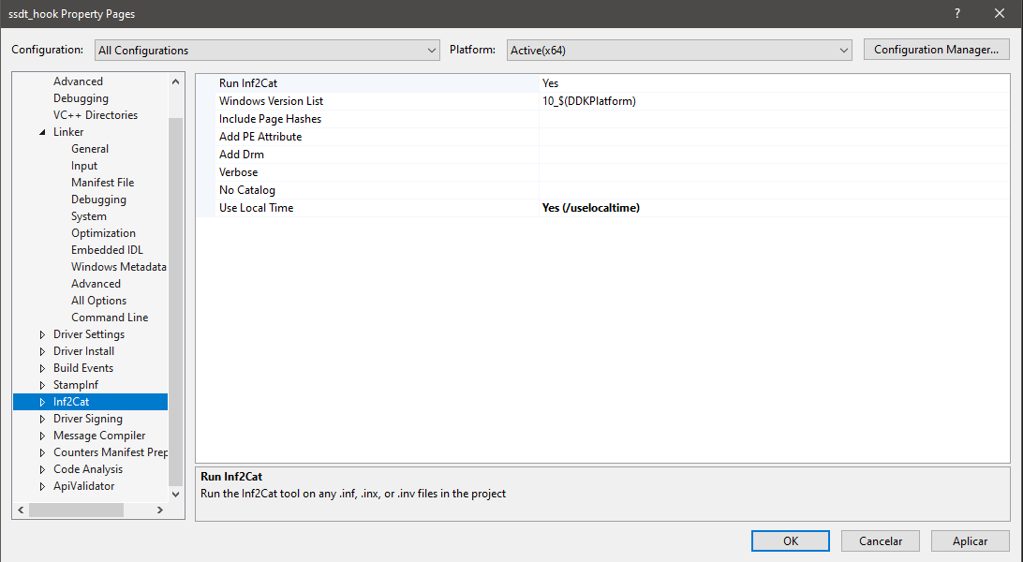Image resolution: width=1023 pixels, height=562 pixels.
Task: Select Manifest File under Linker
Action: point(102,183)
